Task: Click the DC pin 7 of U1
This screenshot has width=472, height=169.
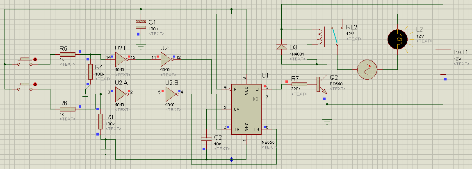Action: click(267, 99)
